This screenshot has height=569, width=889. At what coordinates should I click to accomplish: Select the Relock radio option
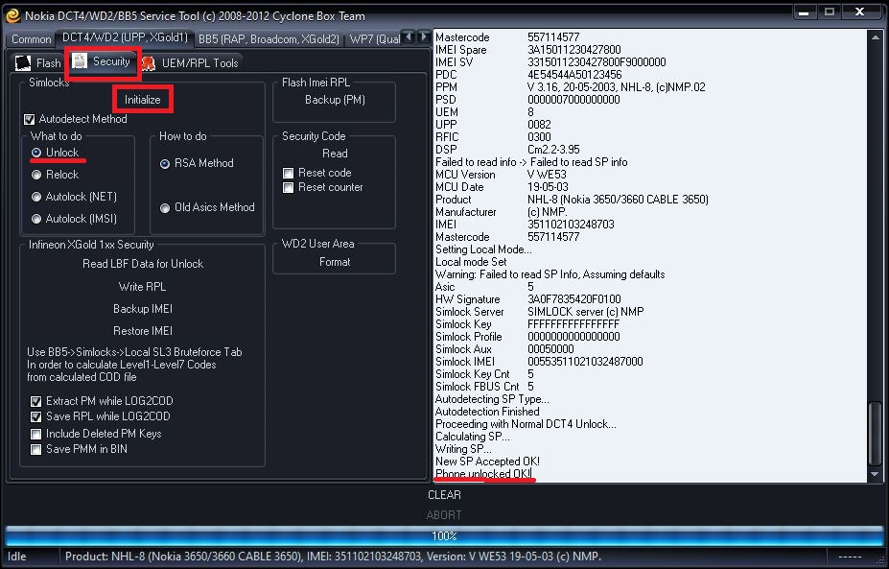pyautogui.click(x=36, y=175)
